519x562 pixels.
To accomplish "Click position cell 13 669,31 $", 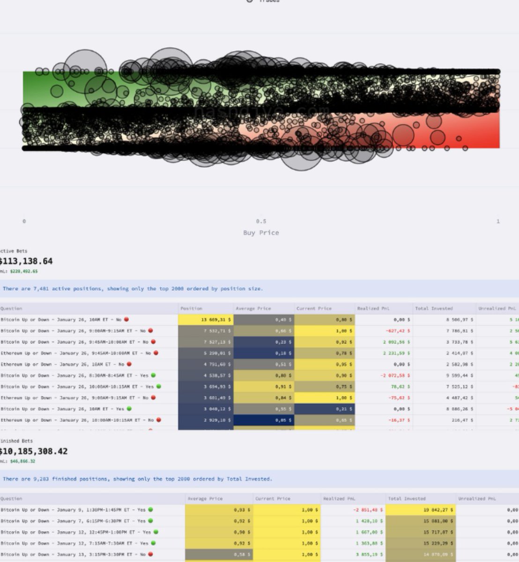I will [206, 320].
